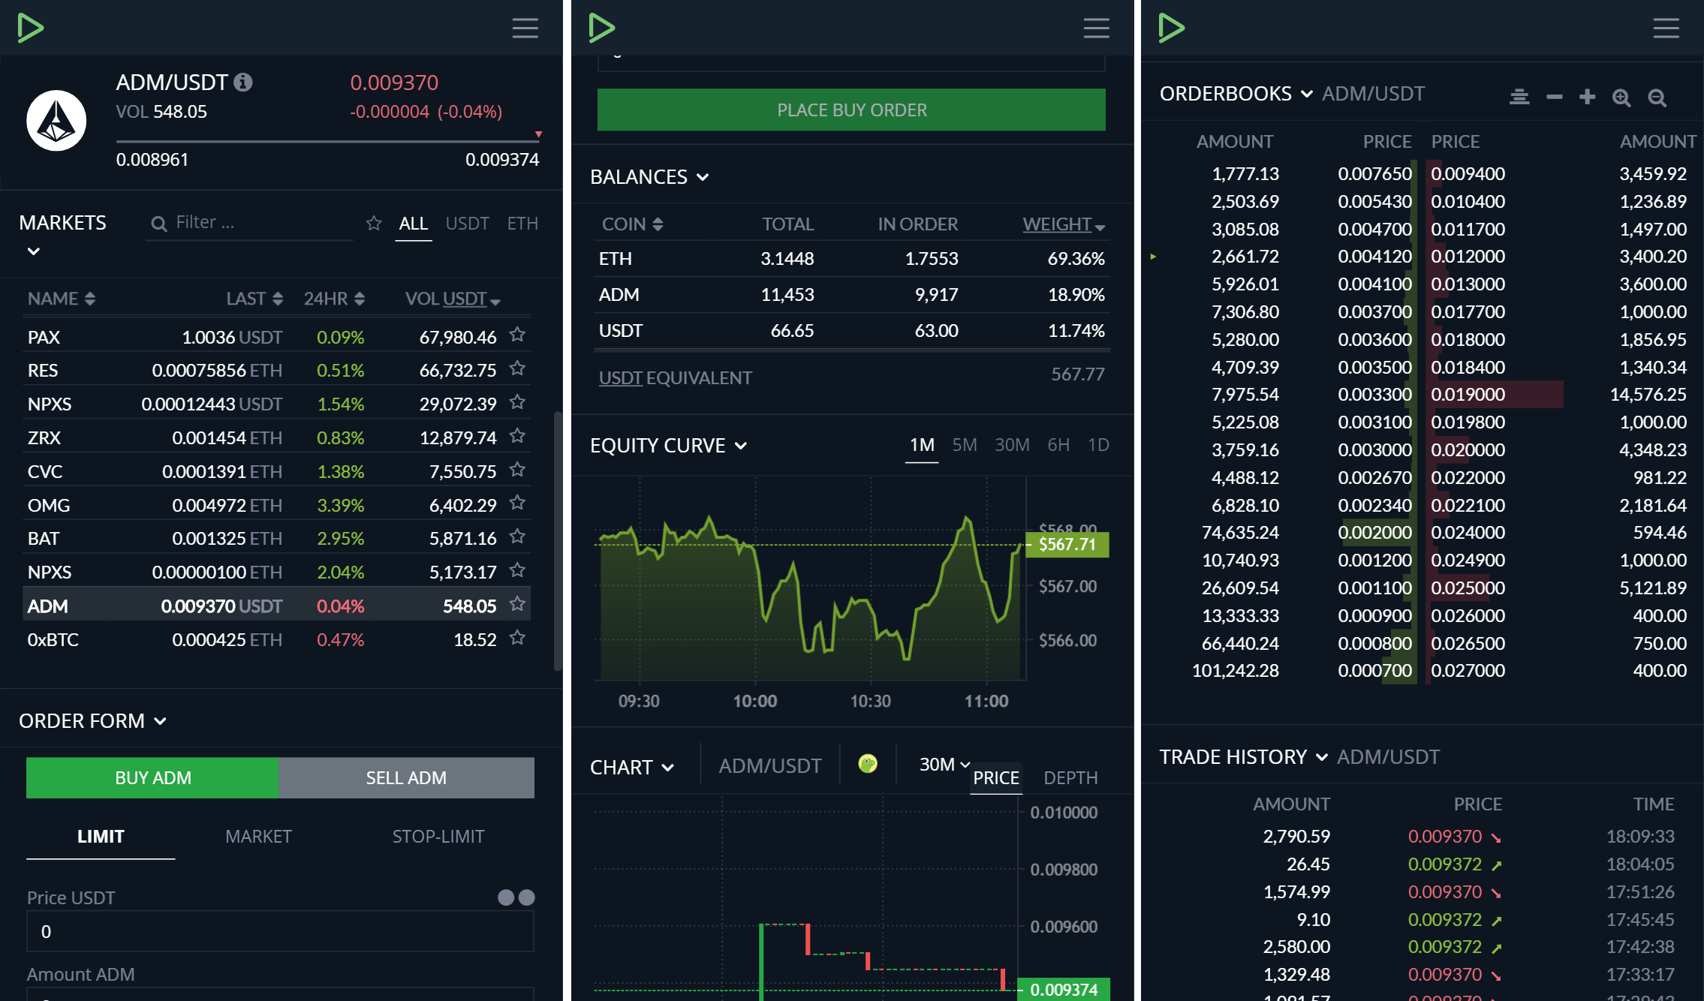Select the 5M equity curve timeframe
The image size is (1704, 1001).
coord(964,445)
